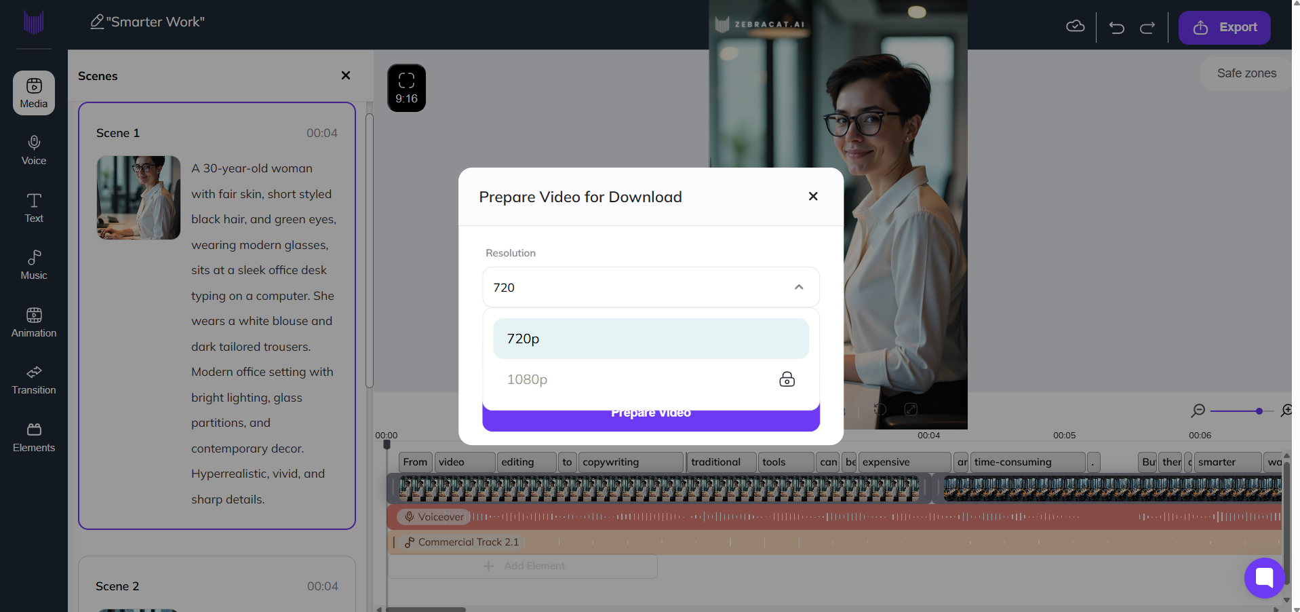Select the Scene 2 card title

[x=117, y=586]
